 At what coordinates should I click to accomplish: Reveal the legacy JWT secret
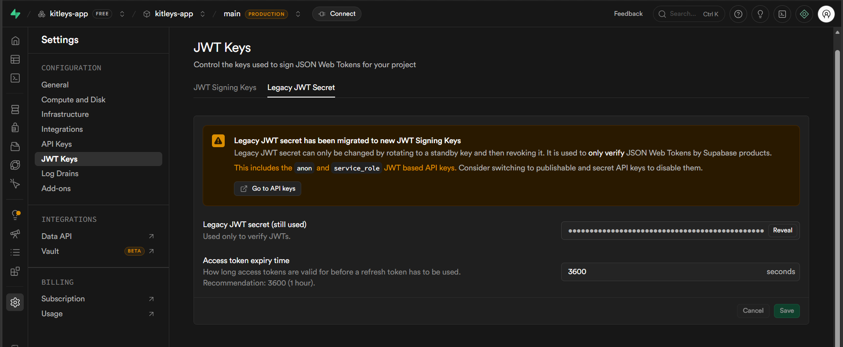click(x=783, y=231)
